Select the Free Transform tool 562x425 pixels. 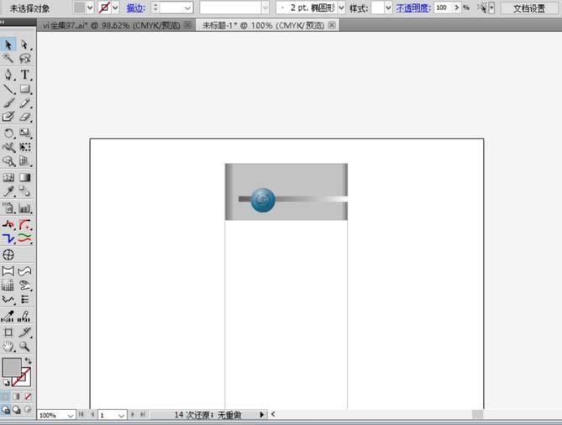pos(24,147)
